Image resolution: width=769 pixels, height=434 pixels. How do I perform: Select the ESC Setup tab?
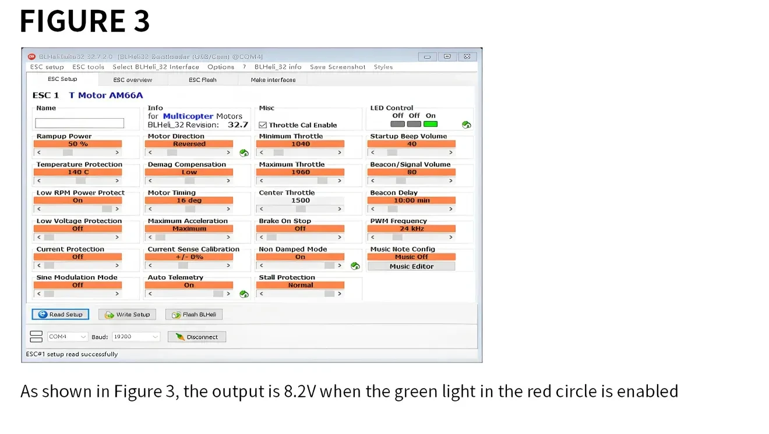[62, 79]
